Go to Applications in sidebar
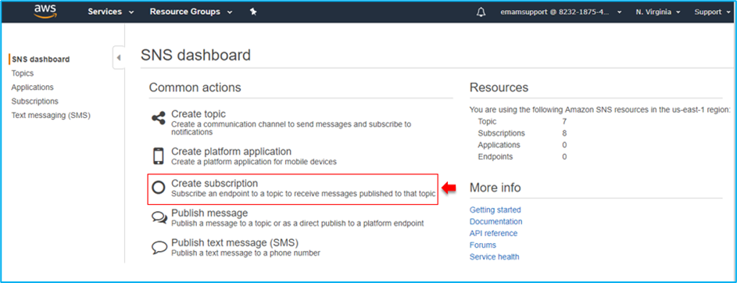Image resolution: width=737 pixels, height=283 pixels. pyautogui.click(x=32, y=88)
